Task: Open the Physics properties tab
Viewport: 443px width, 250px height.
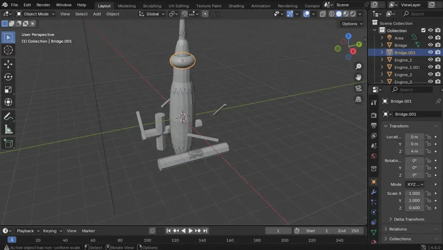Action: click(374, 212)
